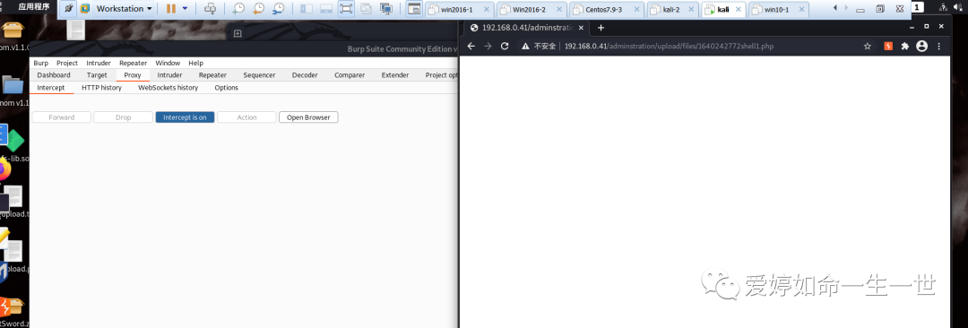Viewport: 968px width, 328px height.
Task: Open the 应用程序 applications menu
Action: [x=34, y=7]
